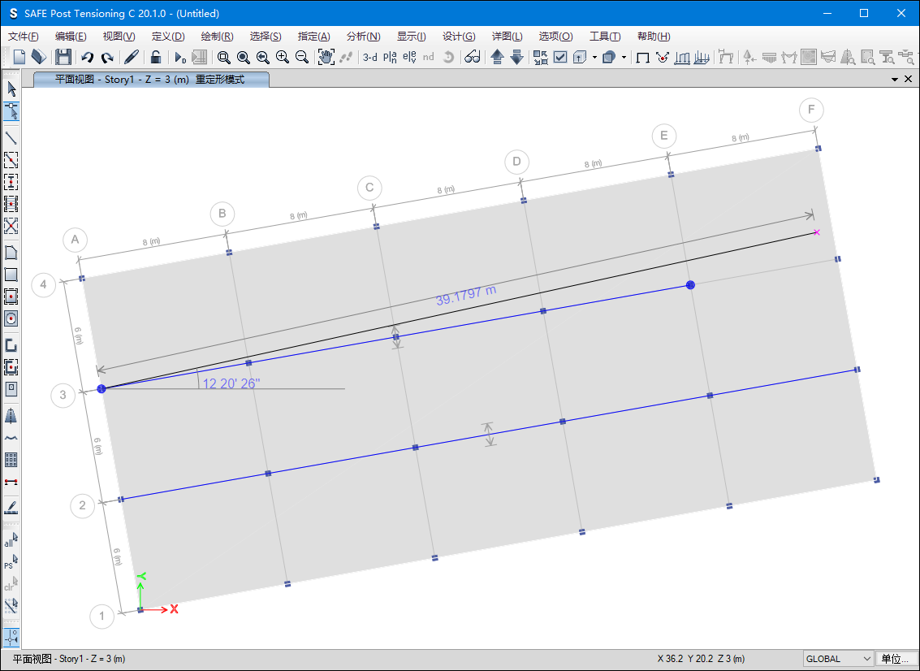This screenshot has width=920, height=671.
Task: Select the 平面视图 Story1 view tab
Action: pos(149,80)
